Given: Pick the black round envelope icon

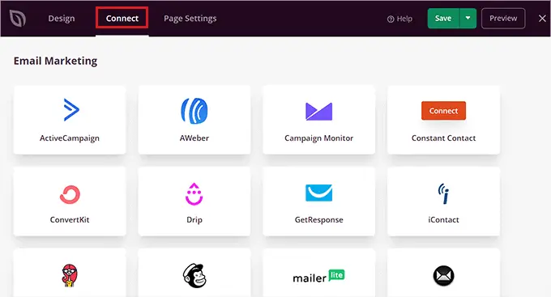Looking at the screenshot, I should [443, 276].
